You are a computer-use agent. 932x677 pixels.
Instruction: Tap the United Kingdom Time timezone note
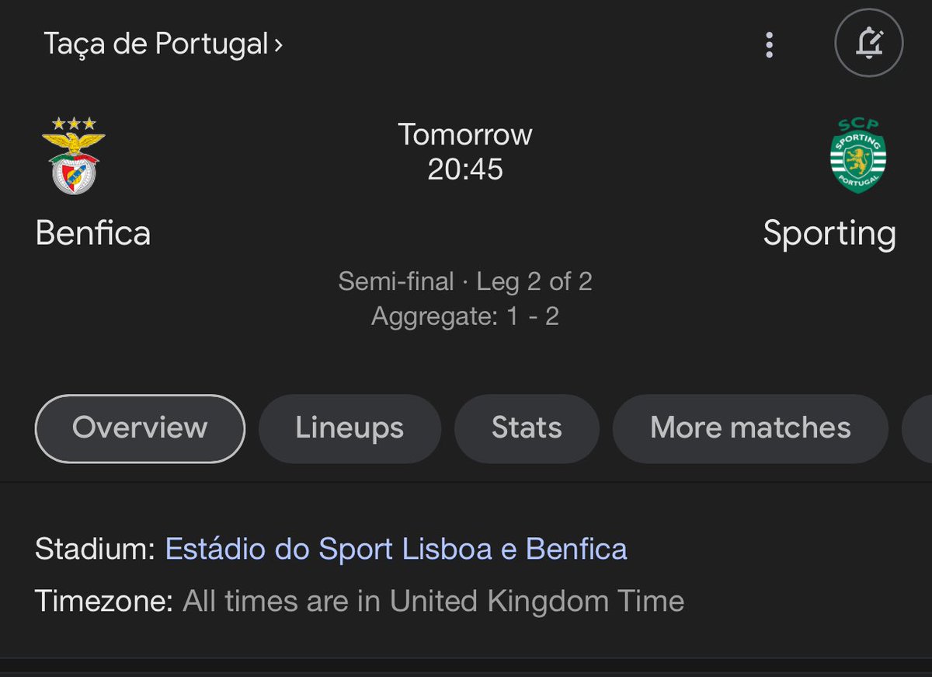(433, 601)
